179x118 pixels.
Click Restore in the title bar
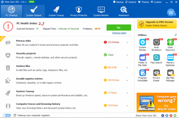(131, 2)
